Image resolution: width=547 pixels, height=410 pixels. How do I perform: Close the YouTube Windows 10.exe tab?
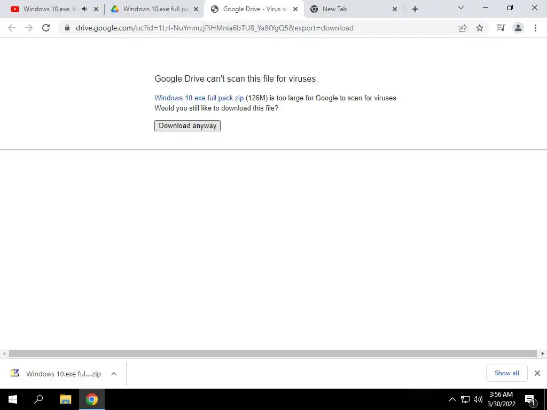(x=96, y=9)
